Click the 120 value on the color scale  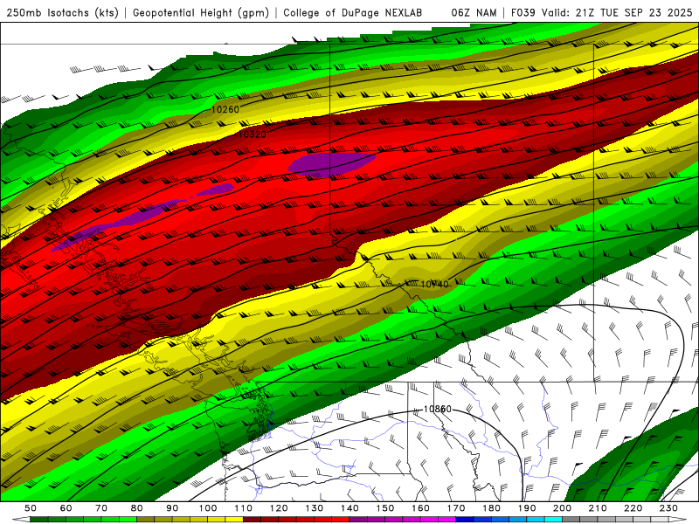coord(279,508)
